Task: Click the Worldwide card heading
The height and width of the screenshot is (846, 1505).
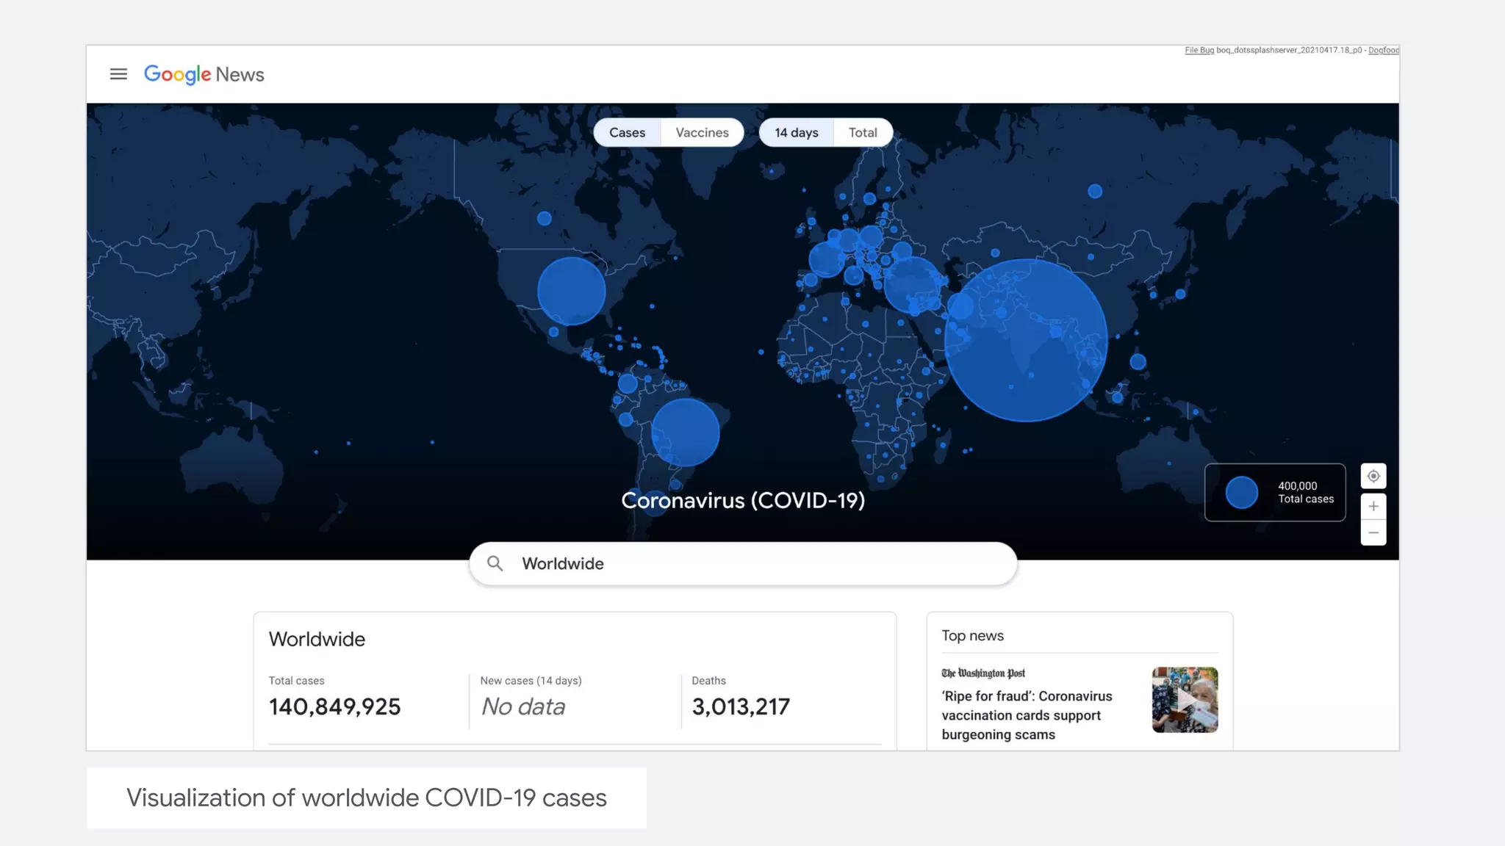Action: click(317, 639)
